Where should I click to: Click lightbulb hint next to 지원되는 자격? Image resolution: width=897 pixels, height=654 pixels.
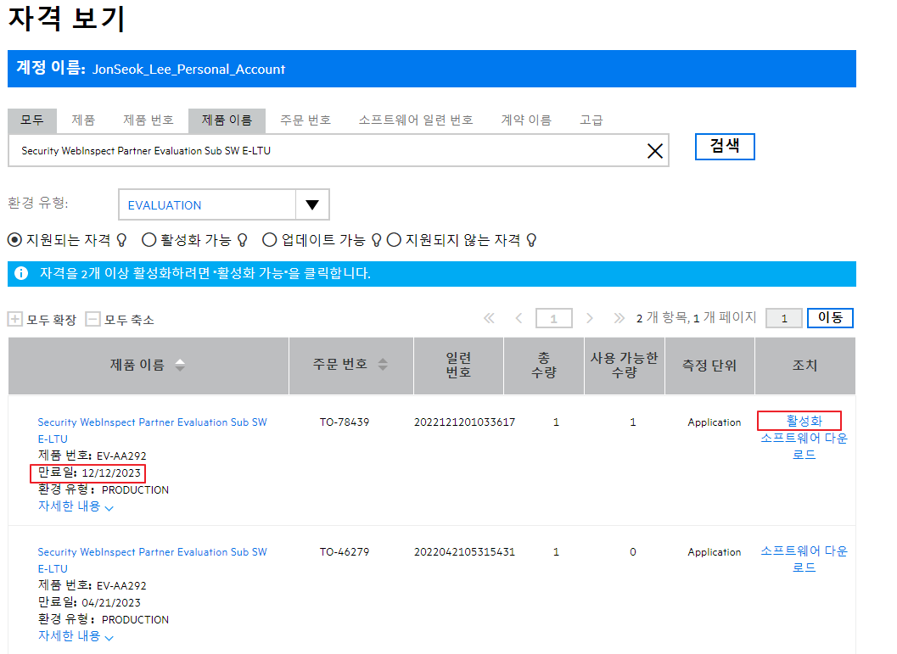[x=121, y=240]
